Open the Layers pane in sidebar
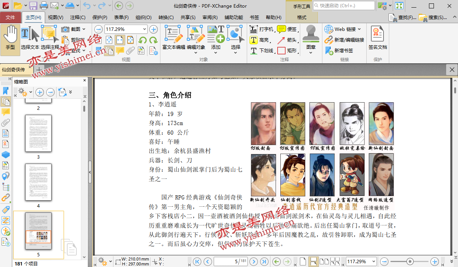The image size is (458, 267). click(x=6, y=154)
